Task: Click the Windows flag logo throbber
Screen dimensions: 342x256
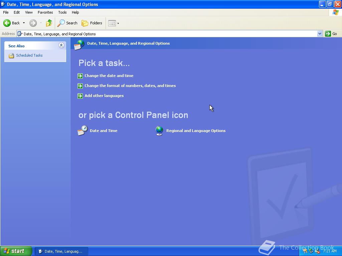Action: tap(335, 12)
